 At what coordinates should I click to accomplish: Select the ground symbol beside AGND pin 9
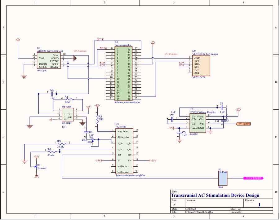pyautogui.click(x=75, y=58)
